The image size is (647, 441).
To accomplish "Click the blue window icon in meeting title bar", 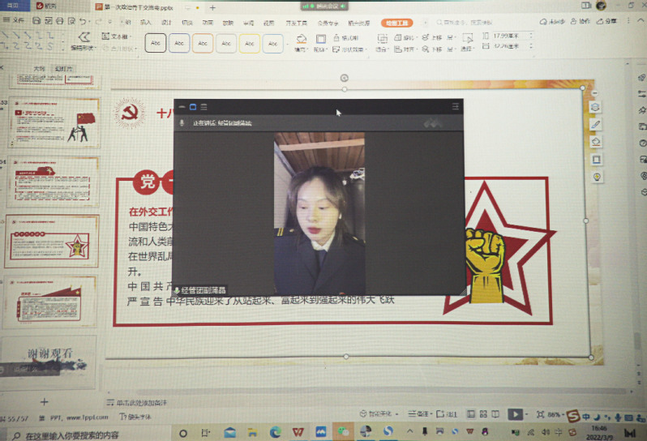I will pyautogui.click(x=193, y=107).
